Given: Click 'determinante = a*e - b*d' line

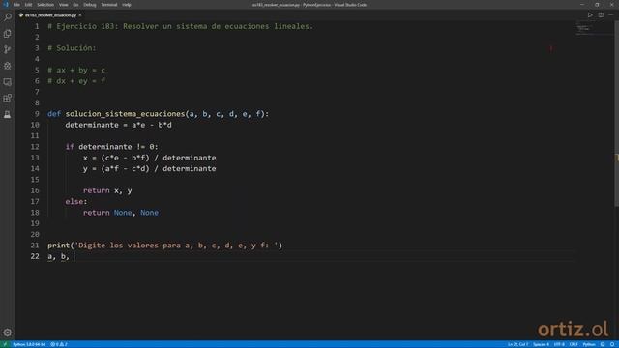Looking at the screenshot, I should [x=118, y=125].
